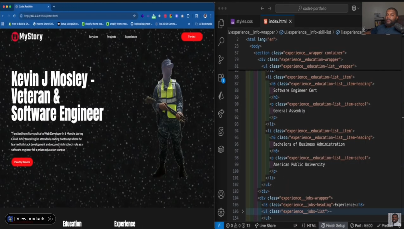Open the Source Control panel
This screenshot has height=229, width=404.
[221, 59]
